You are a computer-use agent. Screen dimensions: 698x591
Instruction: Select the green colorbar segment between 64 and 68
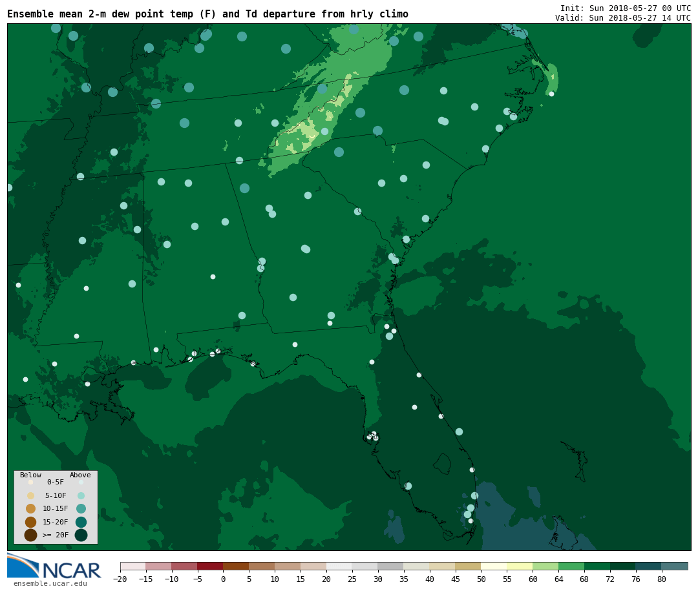click(571, 566)
